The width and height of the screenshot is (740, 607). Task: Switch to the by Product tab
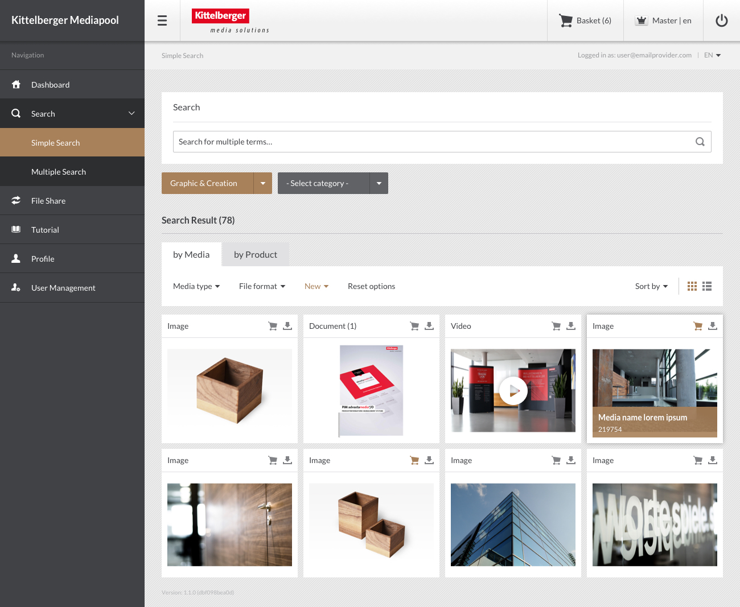[255, 254]
